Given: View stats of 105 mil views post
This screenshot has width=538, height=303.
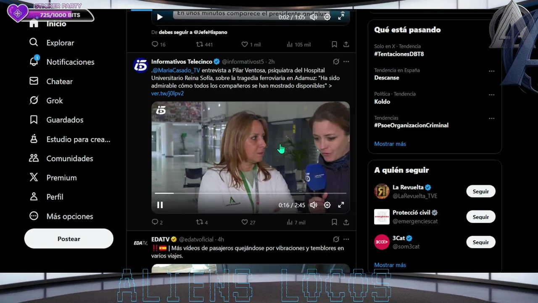Looking at the screenshot, I should click(x=298, y=44).
